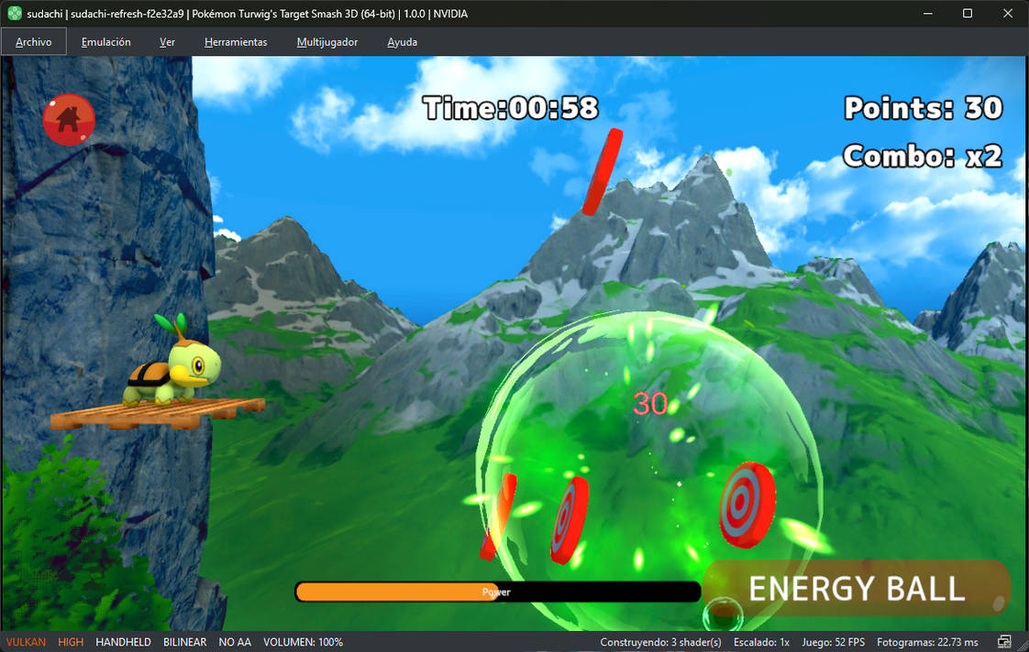Maximize the sudachi window
The width and height of the screenshot is (1029, 652).
tap(968, 14)
